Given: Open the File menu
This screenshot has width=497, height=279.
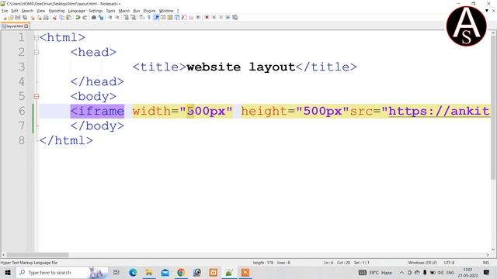Looking at the screenshot, I should coord(5,11).
